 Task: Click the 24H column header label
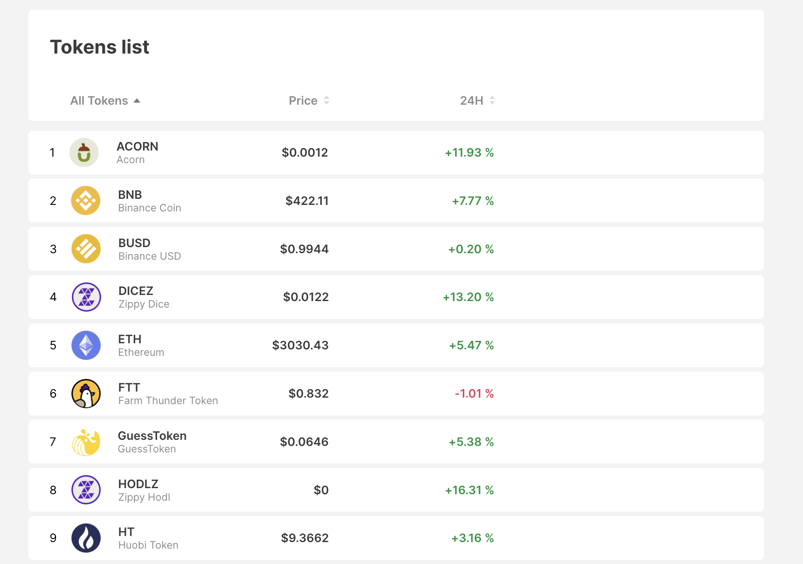471,101
